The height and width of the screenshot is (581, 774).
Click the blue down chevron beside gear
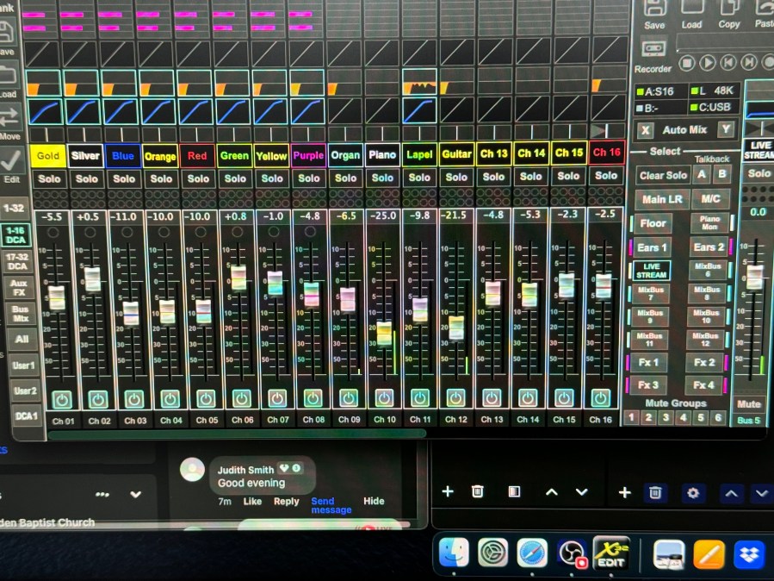[x=761, y=492]
